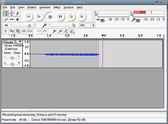
Task: Click the Copy icon in edit toolbar
Action: tap(12, 31)
